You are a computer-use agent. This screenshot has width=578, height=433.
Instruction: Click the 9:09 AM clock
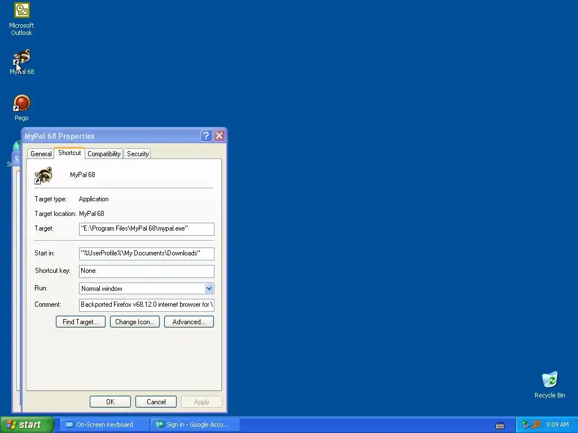557,425
